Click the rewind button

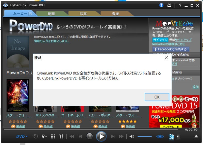(72, 136)
